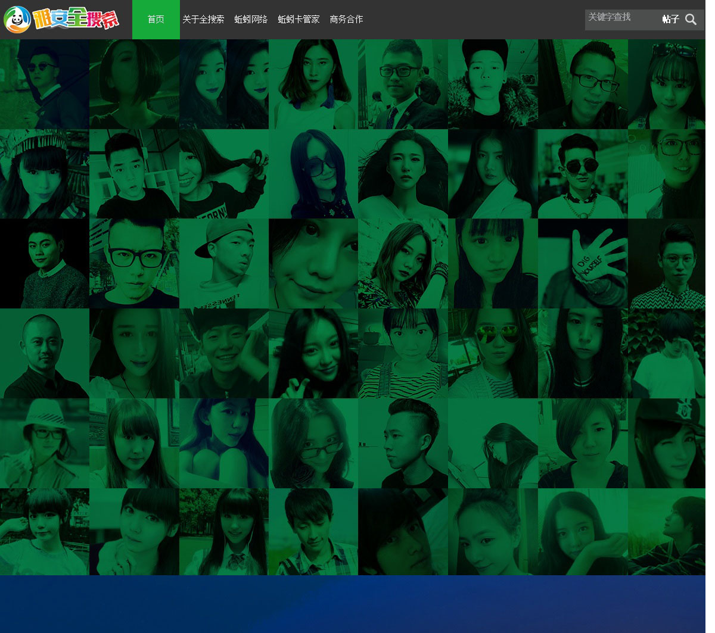
Task: View photo with ornate silver headdress
Action: (x=45, y=174)
